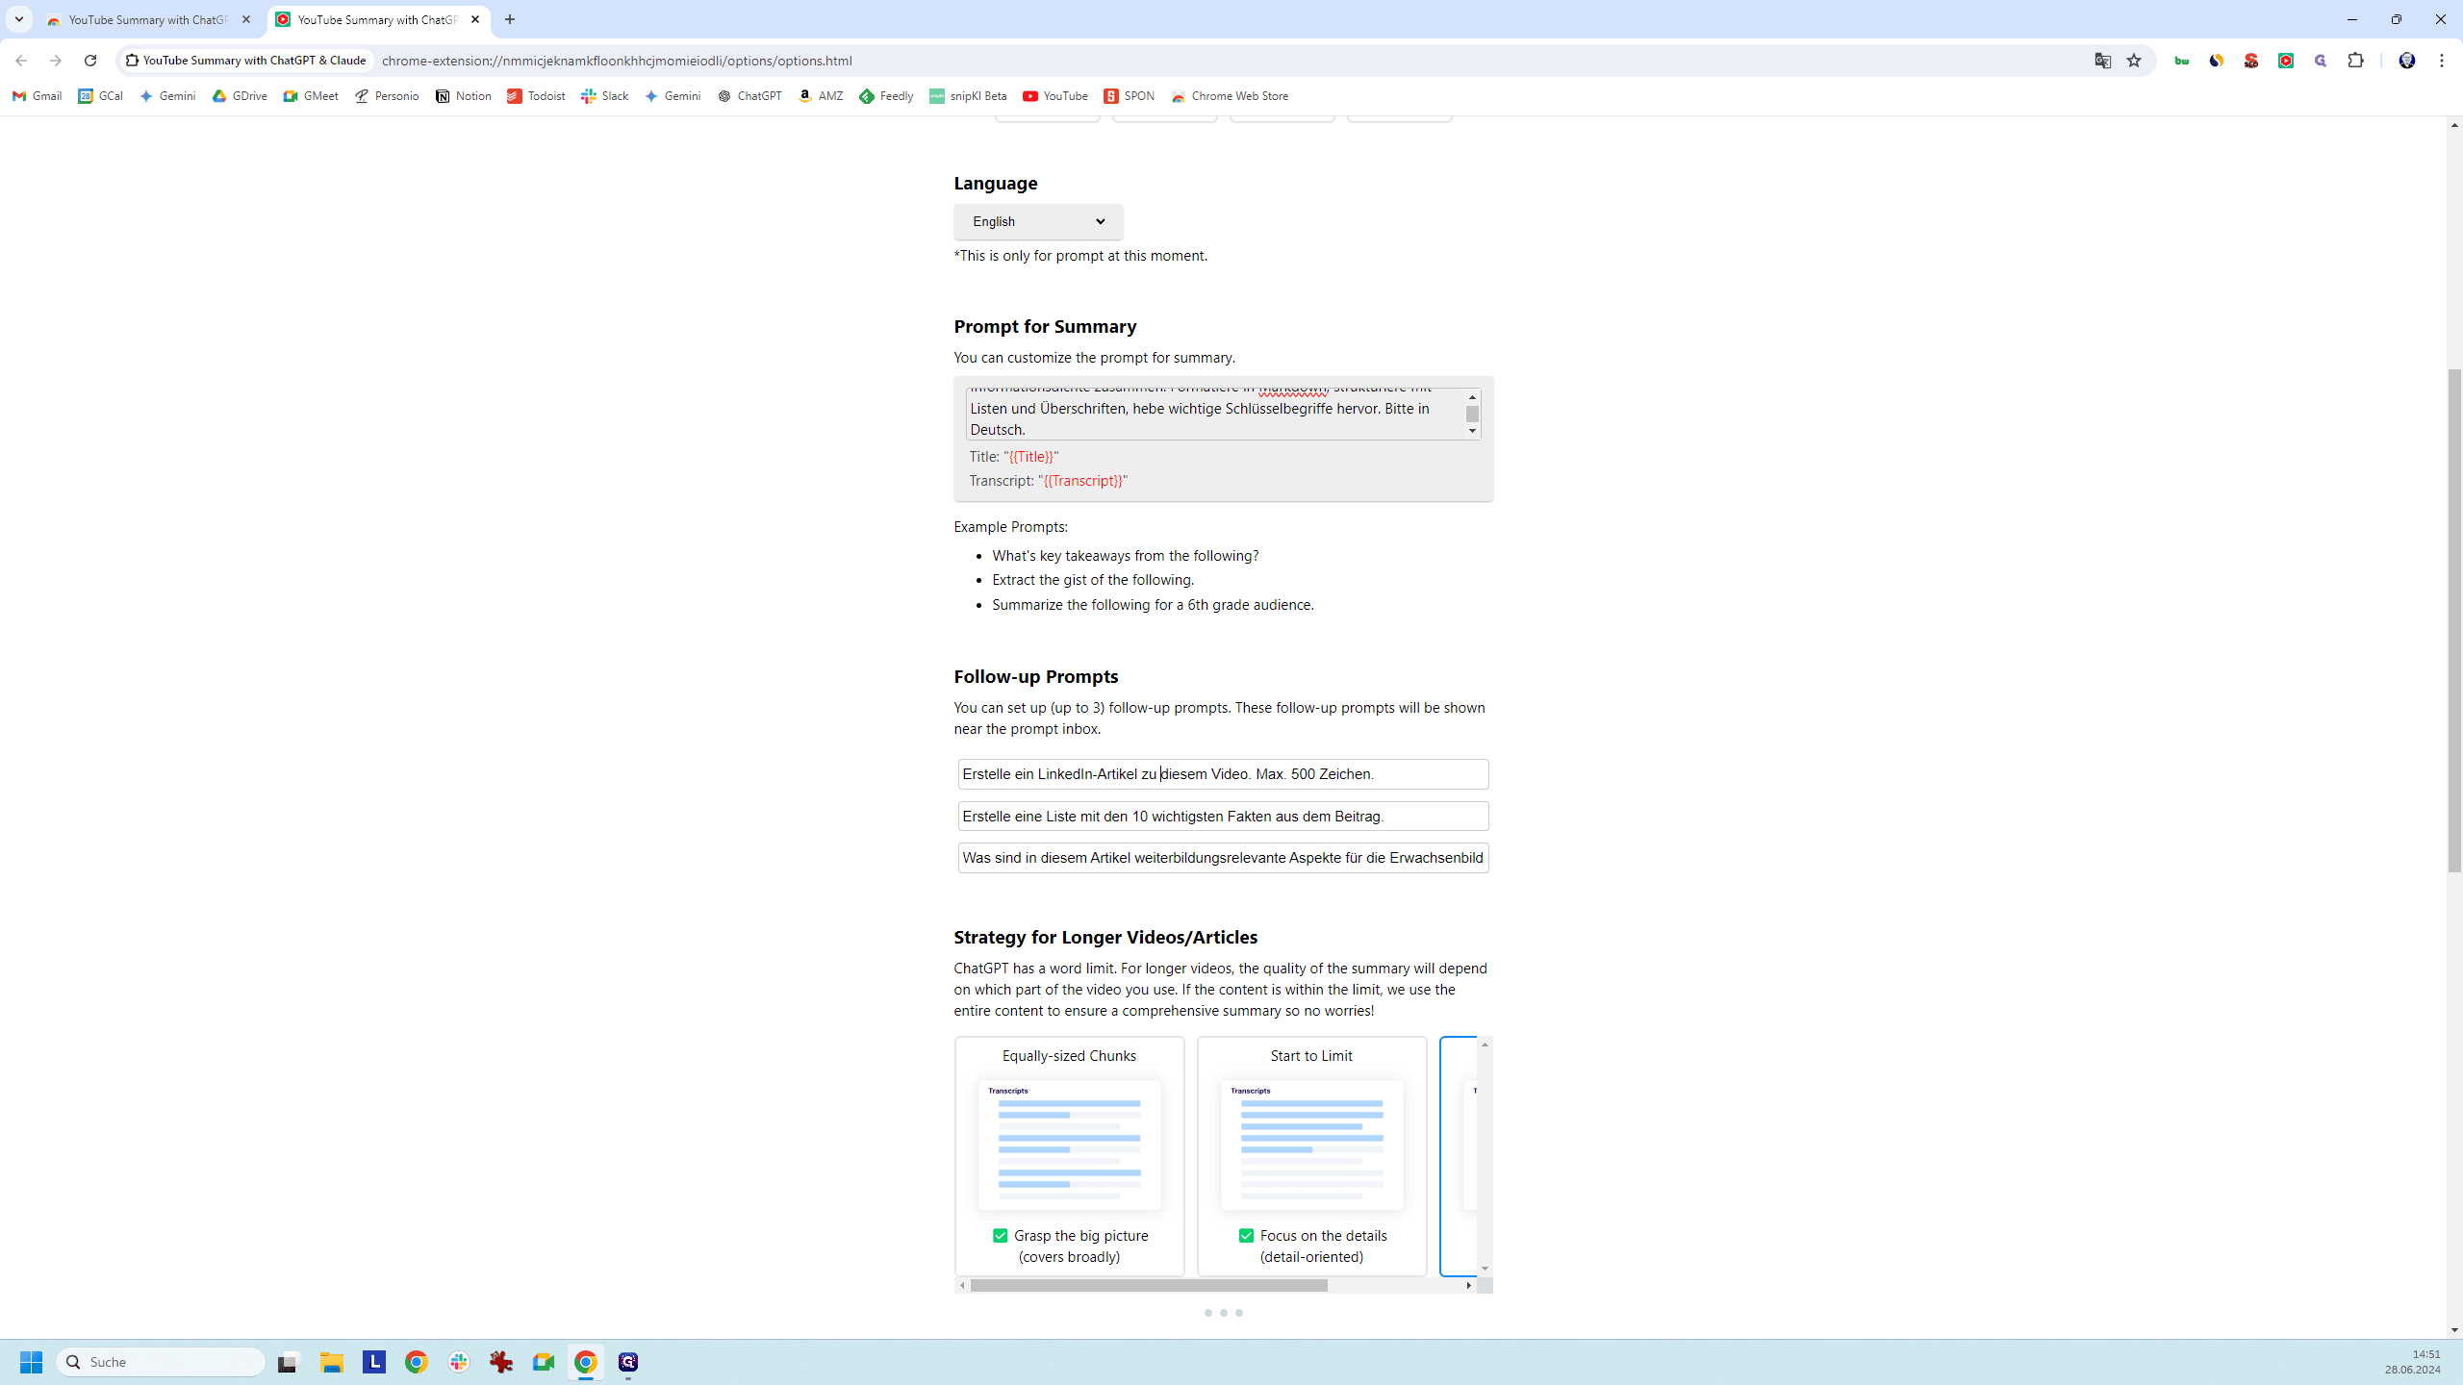Viewport: 2463px width, 1385px height.
Task: Click the browser back arrow
Action: tap(21, 61)
